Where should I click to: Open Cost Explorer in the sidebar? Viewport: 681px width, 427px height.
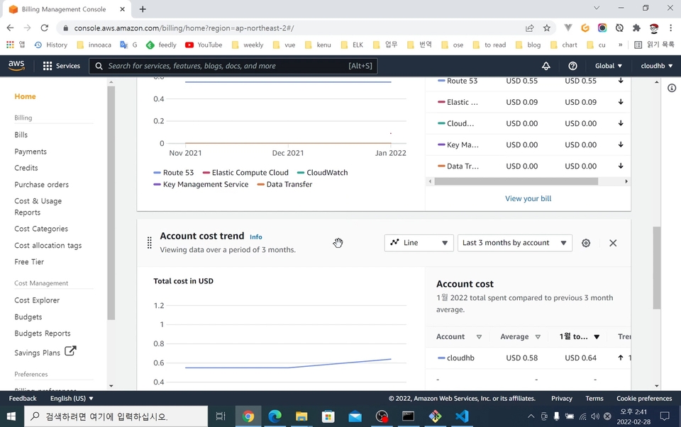pos(37,300)
